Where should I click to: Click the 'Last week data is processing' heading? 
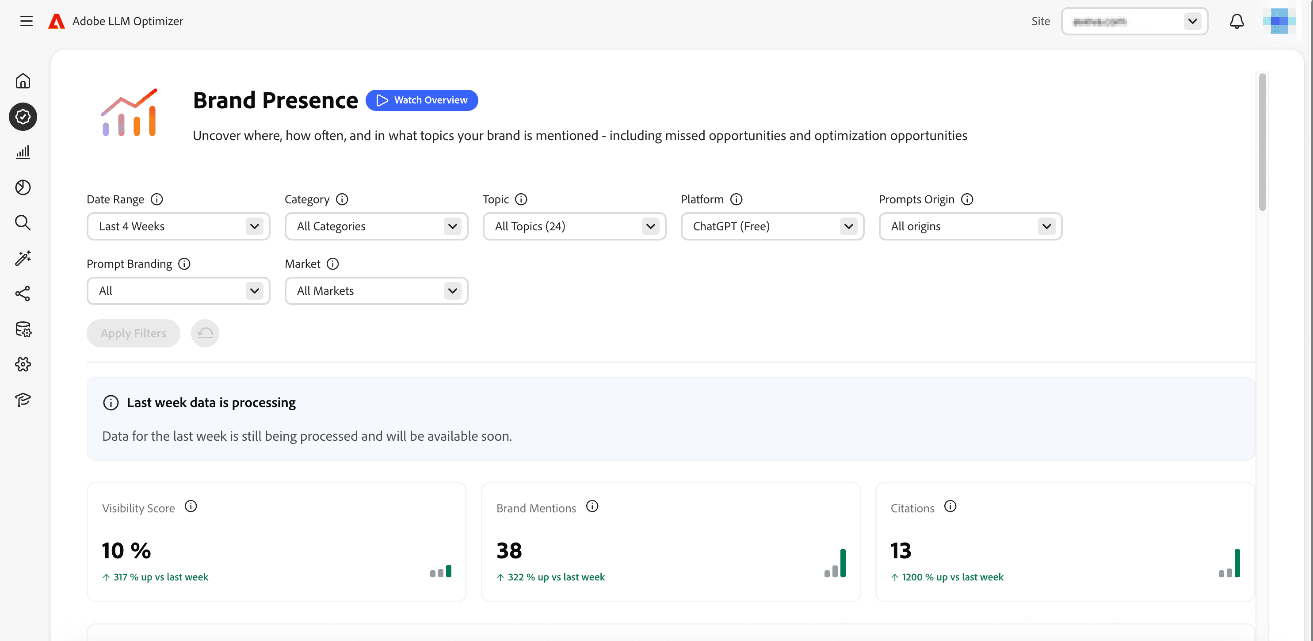coord(211,403)
